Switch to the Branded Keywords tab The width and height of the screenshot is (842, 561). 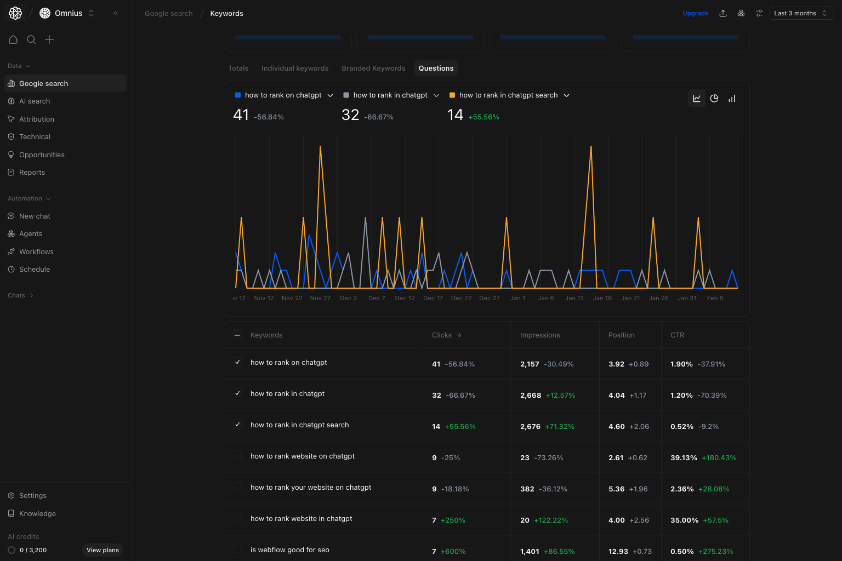click(x=373, y=68)
